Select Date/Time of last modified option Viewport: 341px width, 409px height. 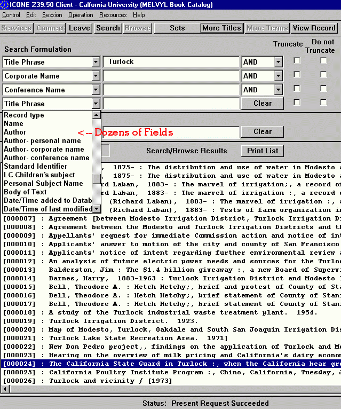pyautogui.click(x=47, y=209)
